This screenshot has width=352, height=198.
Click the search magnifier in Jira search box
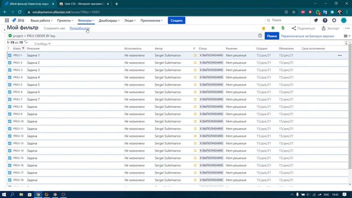268,20
